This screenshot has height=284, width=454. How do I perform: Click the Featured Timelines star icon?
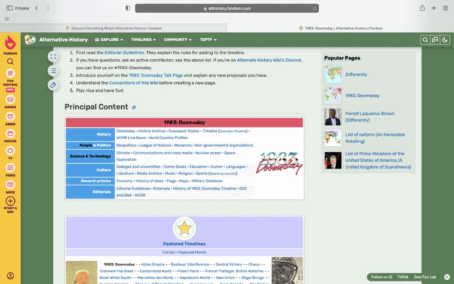[x=184, y=229]
